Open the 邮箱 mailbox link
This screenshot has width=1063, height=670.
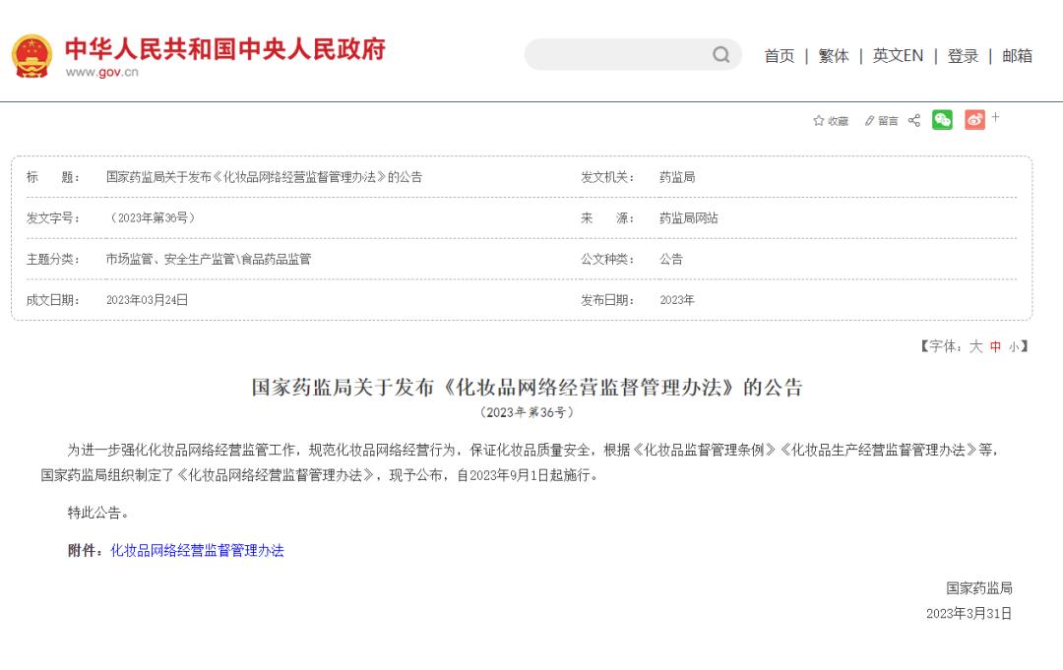(x=1017, y=56)
